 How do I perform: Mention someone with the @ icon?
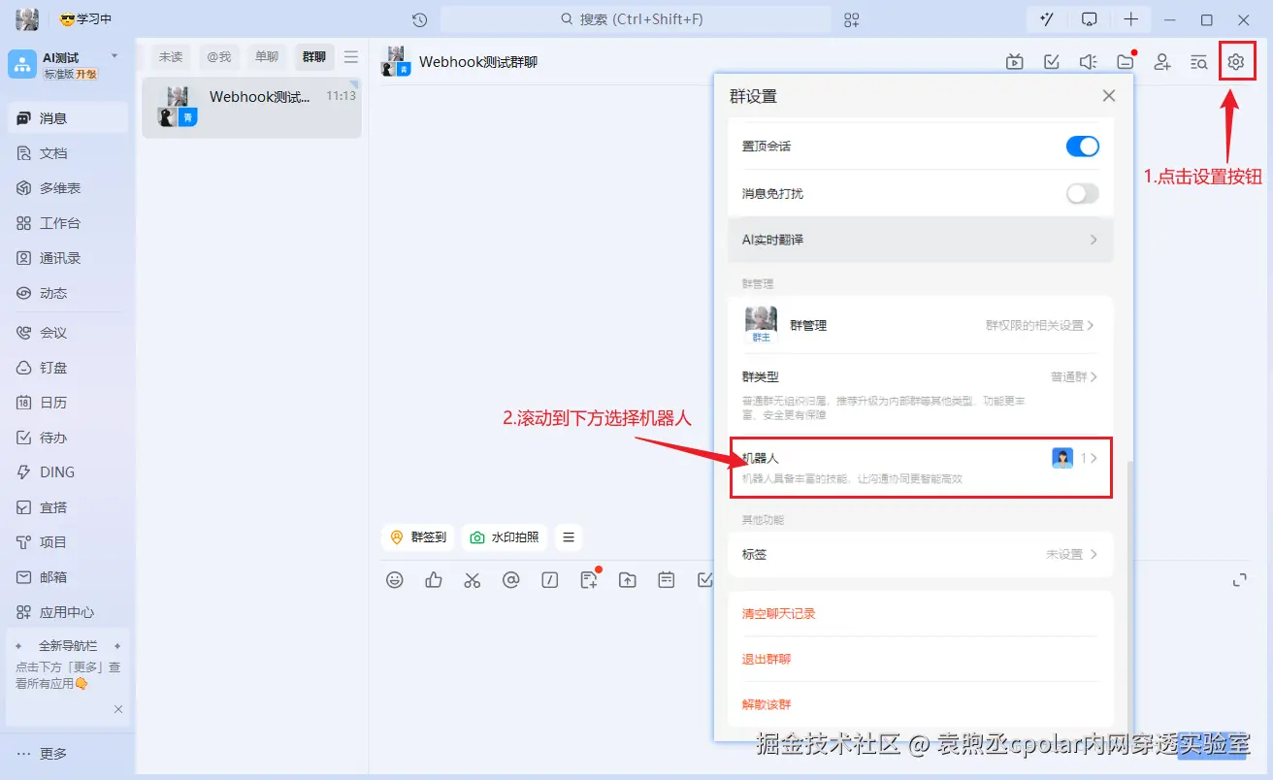click(511, 580)
